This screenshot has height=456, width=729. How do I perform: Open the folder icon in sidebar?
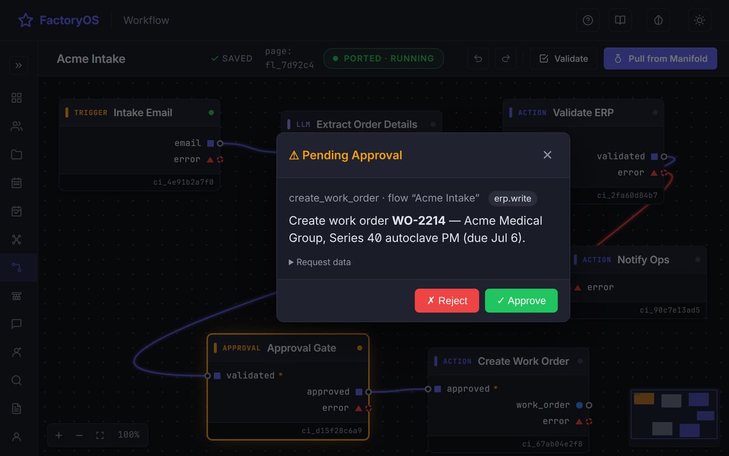point(17,154)
